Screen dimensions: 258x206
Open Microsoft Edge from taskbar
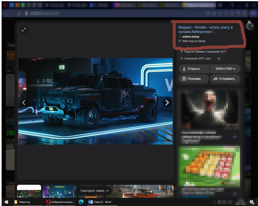click(81, 202)
